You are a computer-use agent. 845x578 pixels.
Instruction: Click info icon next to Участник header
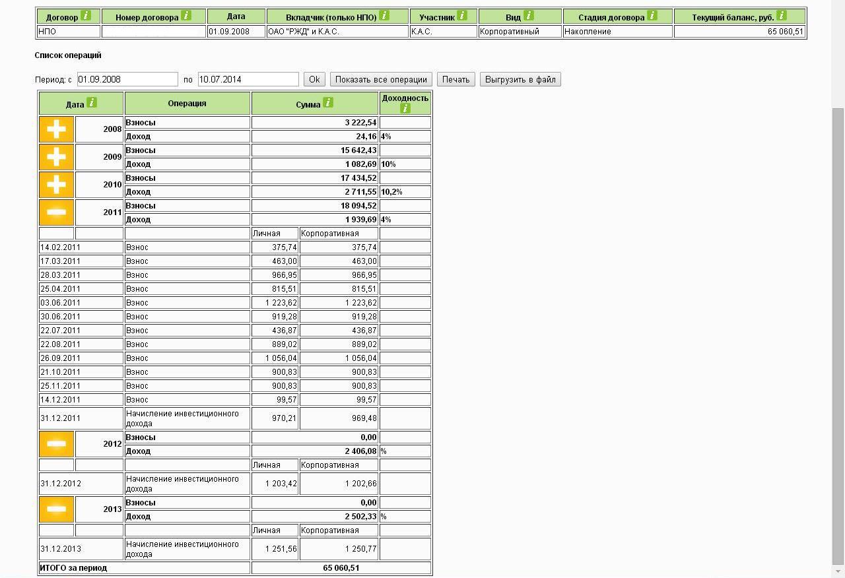[462, 16]
